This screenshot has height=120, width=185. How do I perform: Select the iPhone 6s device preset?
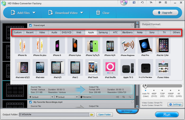pos(22,47)
